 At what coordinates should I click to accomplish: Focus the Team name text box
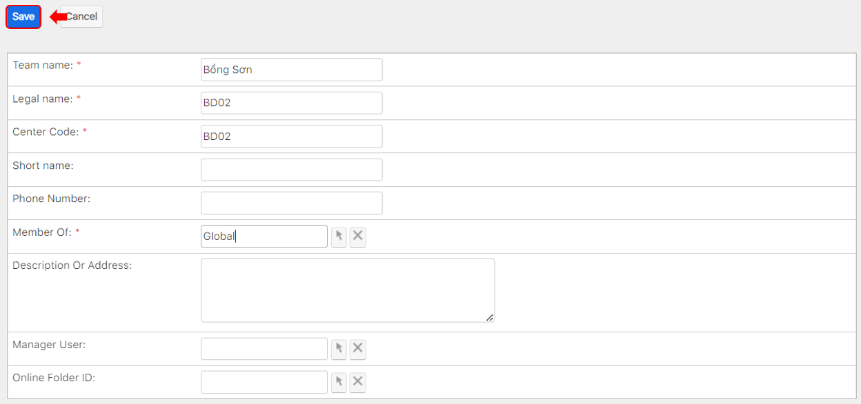[x=291, y=70]
